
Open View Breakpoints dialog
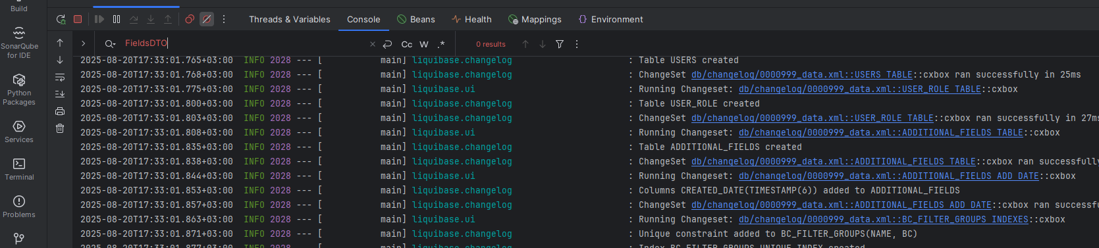pos(190,19)
